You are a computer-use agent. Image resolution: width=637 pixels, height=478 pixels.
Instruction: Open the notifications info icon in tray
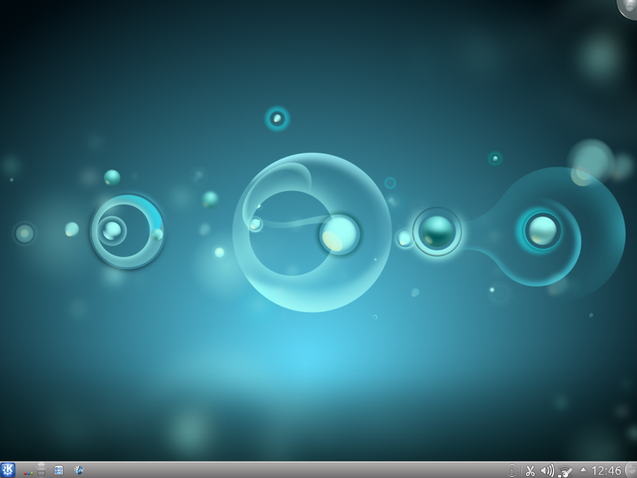512,471
